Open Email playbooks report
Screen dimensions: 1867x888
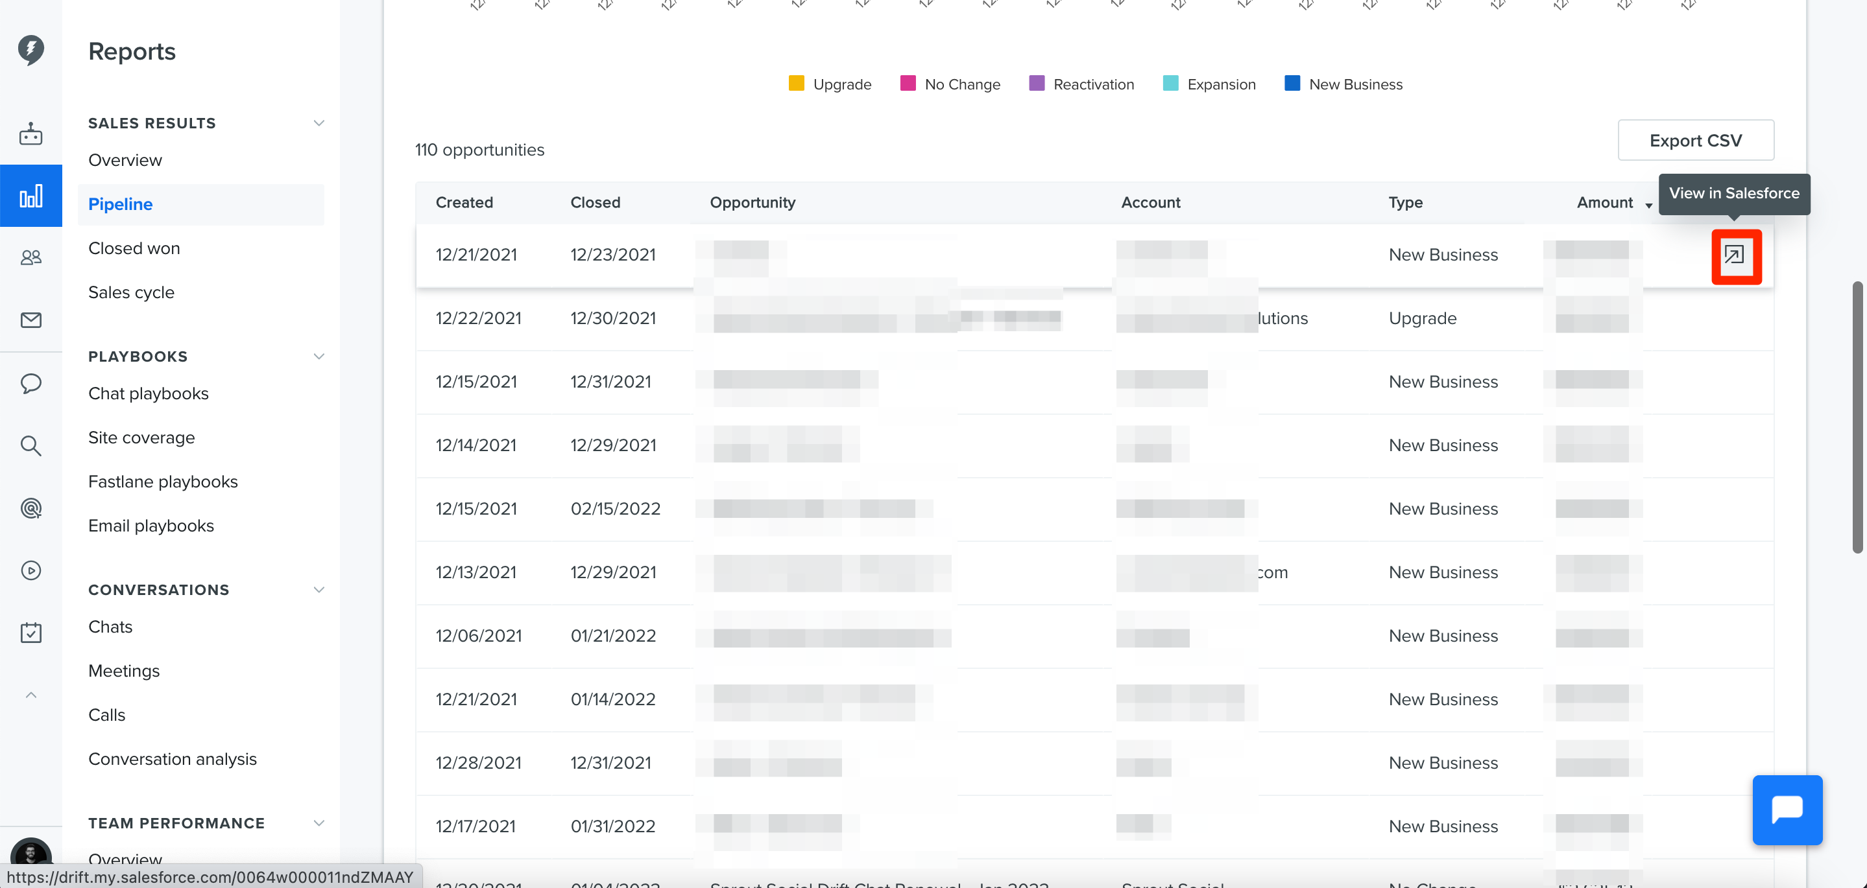151,526
